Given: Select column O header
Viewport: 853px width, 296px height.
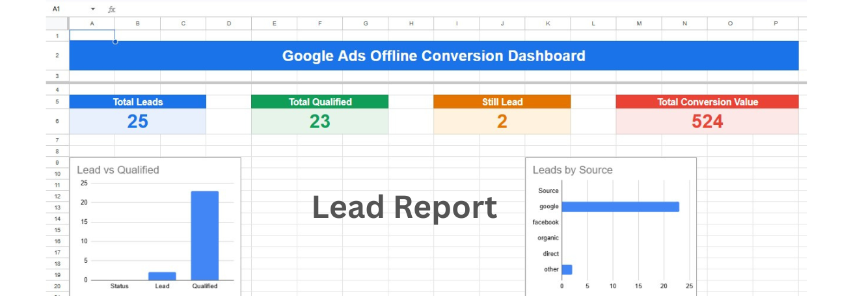Looking at the screenshot, I should click(729, 23).
